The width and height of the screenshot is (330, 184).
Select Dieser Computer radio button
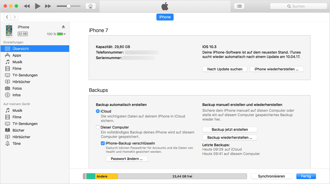pos(98,127)
